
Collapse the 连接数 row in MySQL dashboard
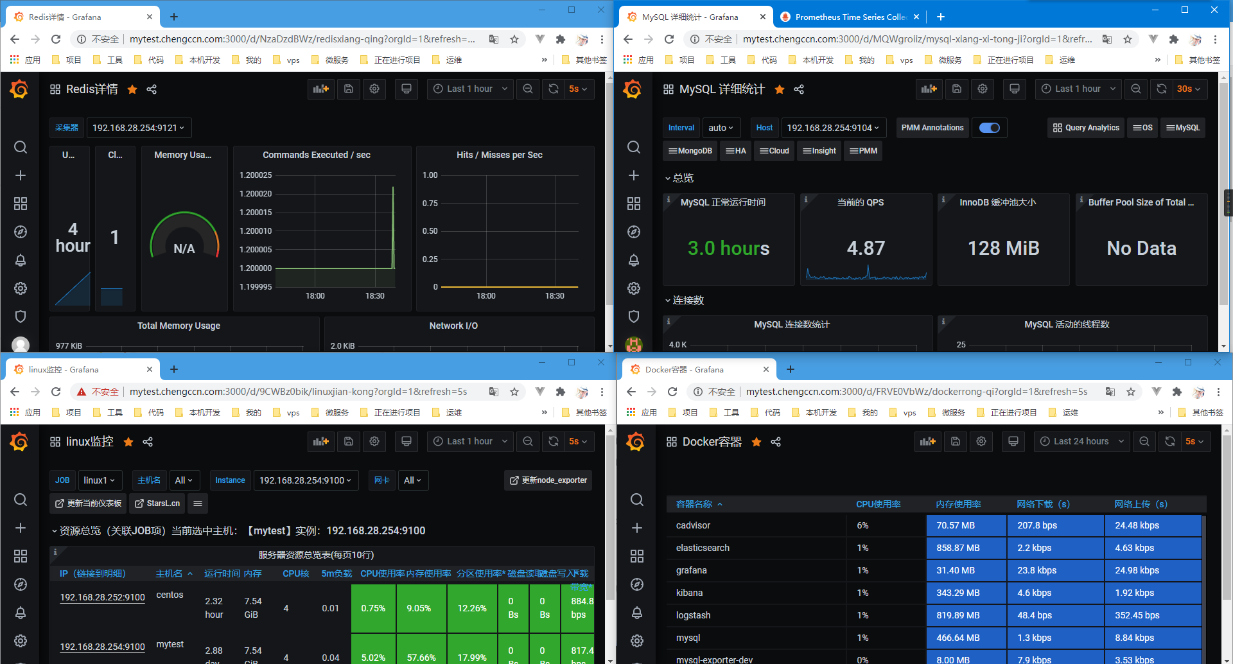(x=685, y=301)
